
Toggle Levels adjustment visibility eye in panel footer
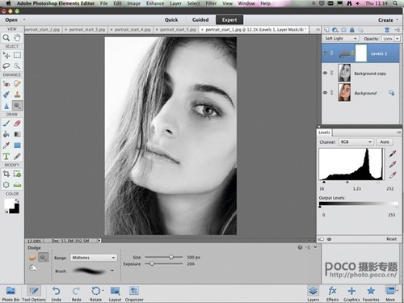[x=329, y=239]
